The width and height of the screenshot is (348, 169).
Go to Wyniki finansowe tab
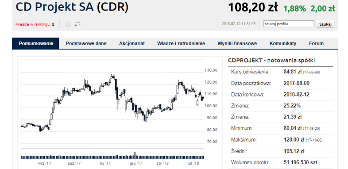pyautogui.click(x=237, y=43)
